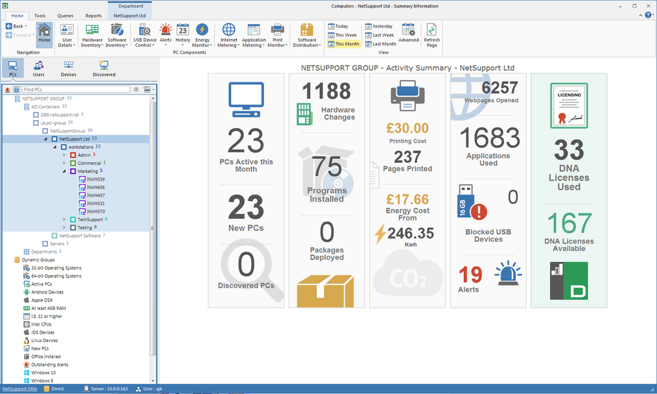Collapse the Marketing group in the tree

click(64, 171)
